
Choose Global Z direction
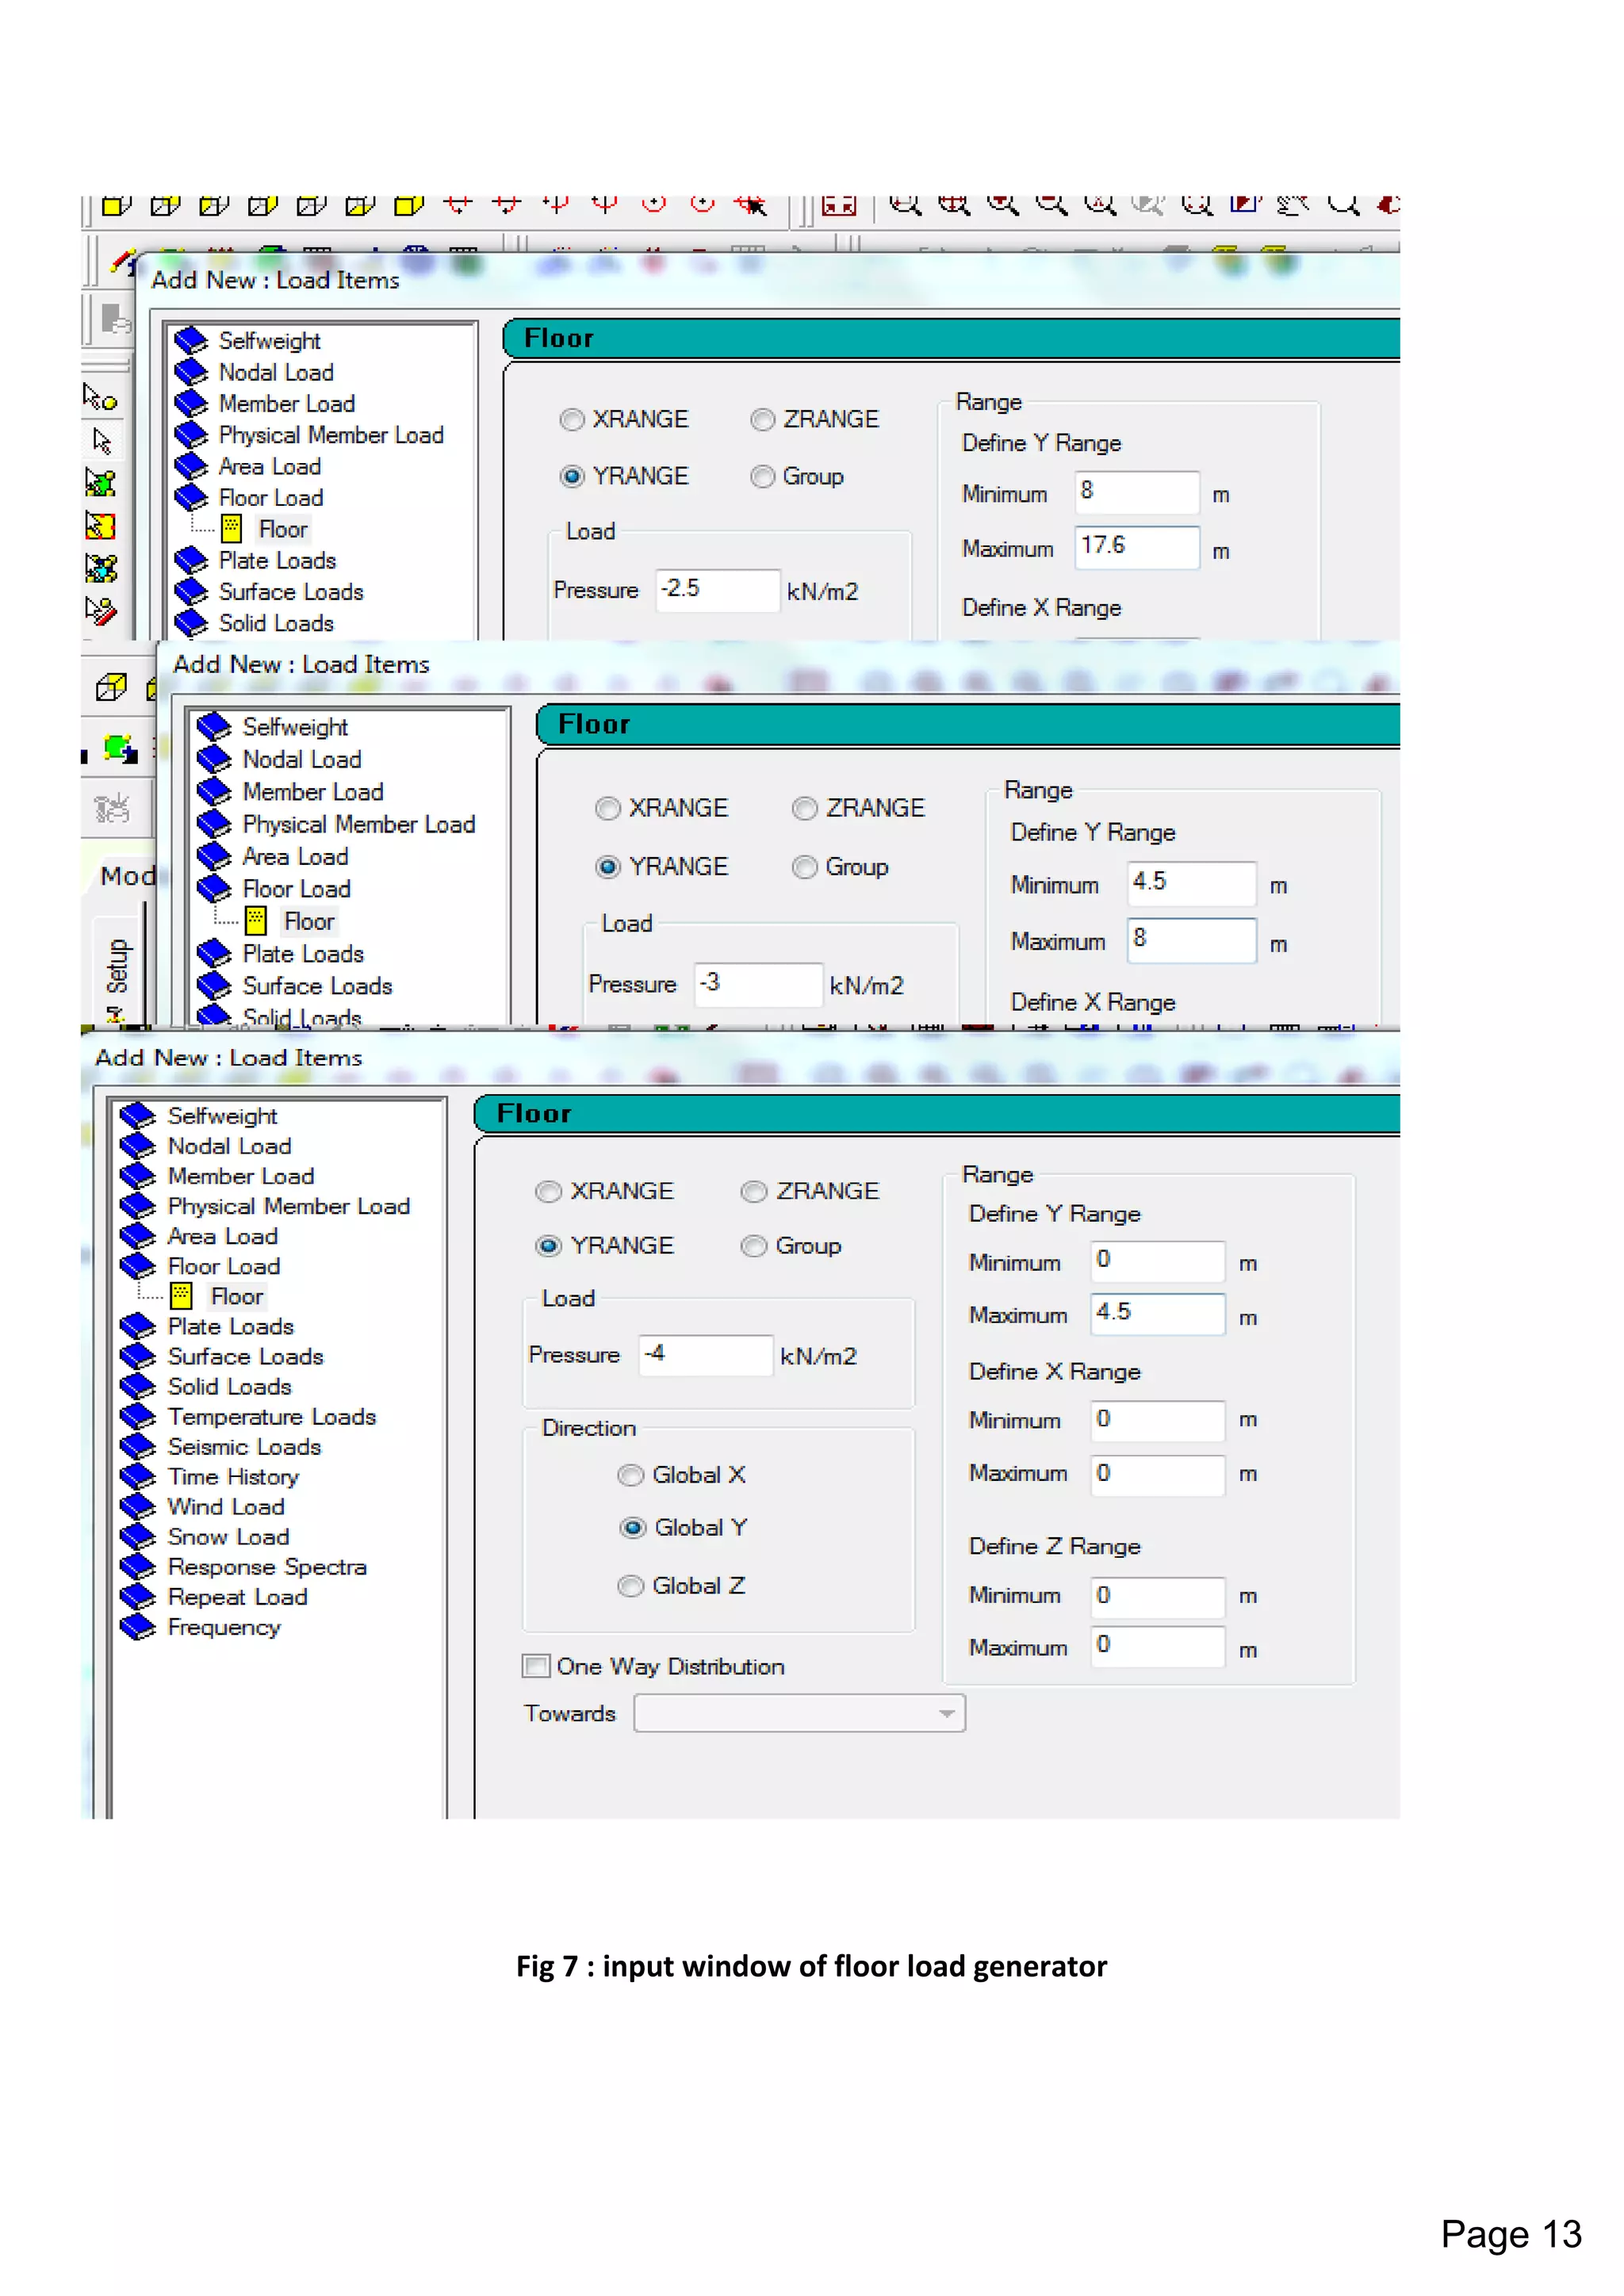pos(630,1586)
